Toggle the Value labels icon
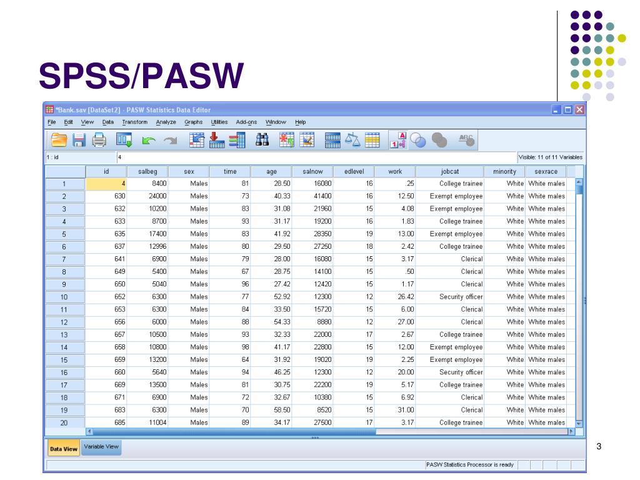Screen dimensions: 640x480 [x=398, y=140]
